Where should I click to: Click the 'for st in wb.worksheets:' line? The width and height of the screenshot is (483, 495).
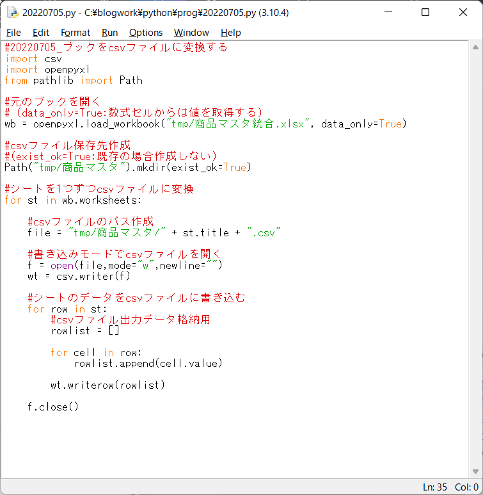click(x=73, y=200)
